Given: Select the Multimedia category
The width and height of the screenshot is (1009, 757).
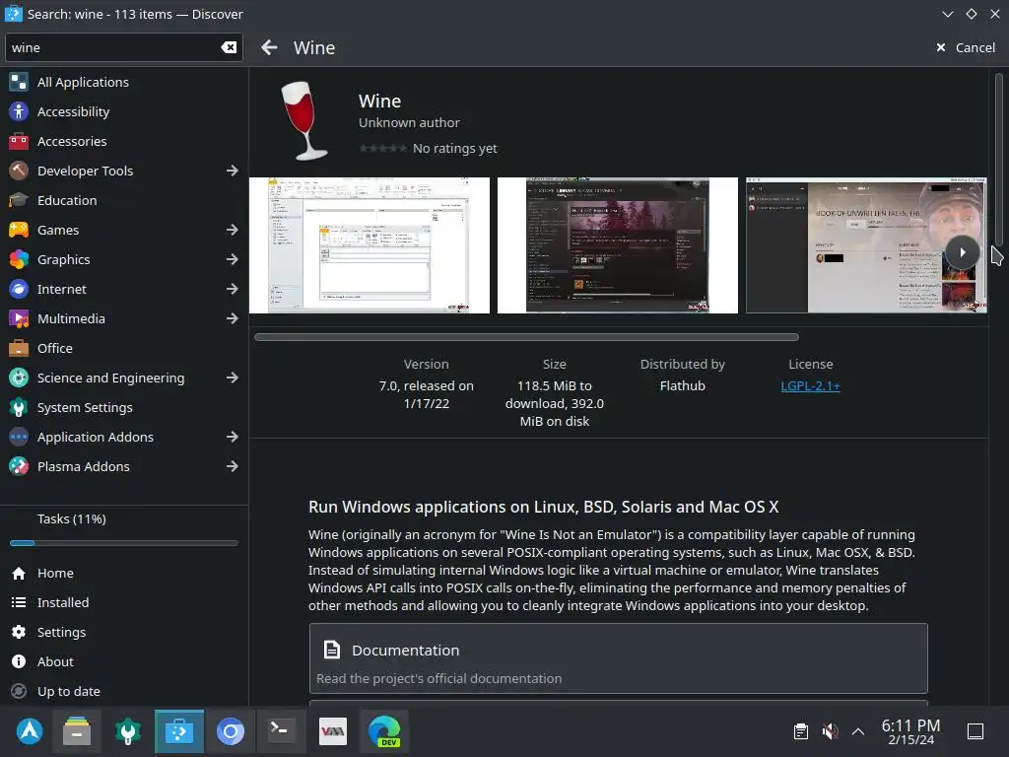Looking at the screenshot, I should pyautogui.click(x=124, y=318).
